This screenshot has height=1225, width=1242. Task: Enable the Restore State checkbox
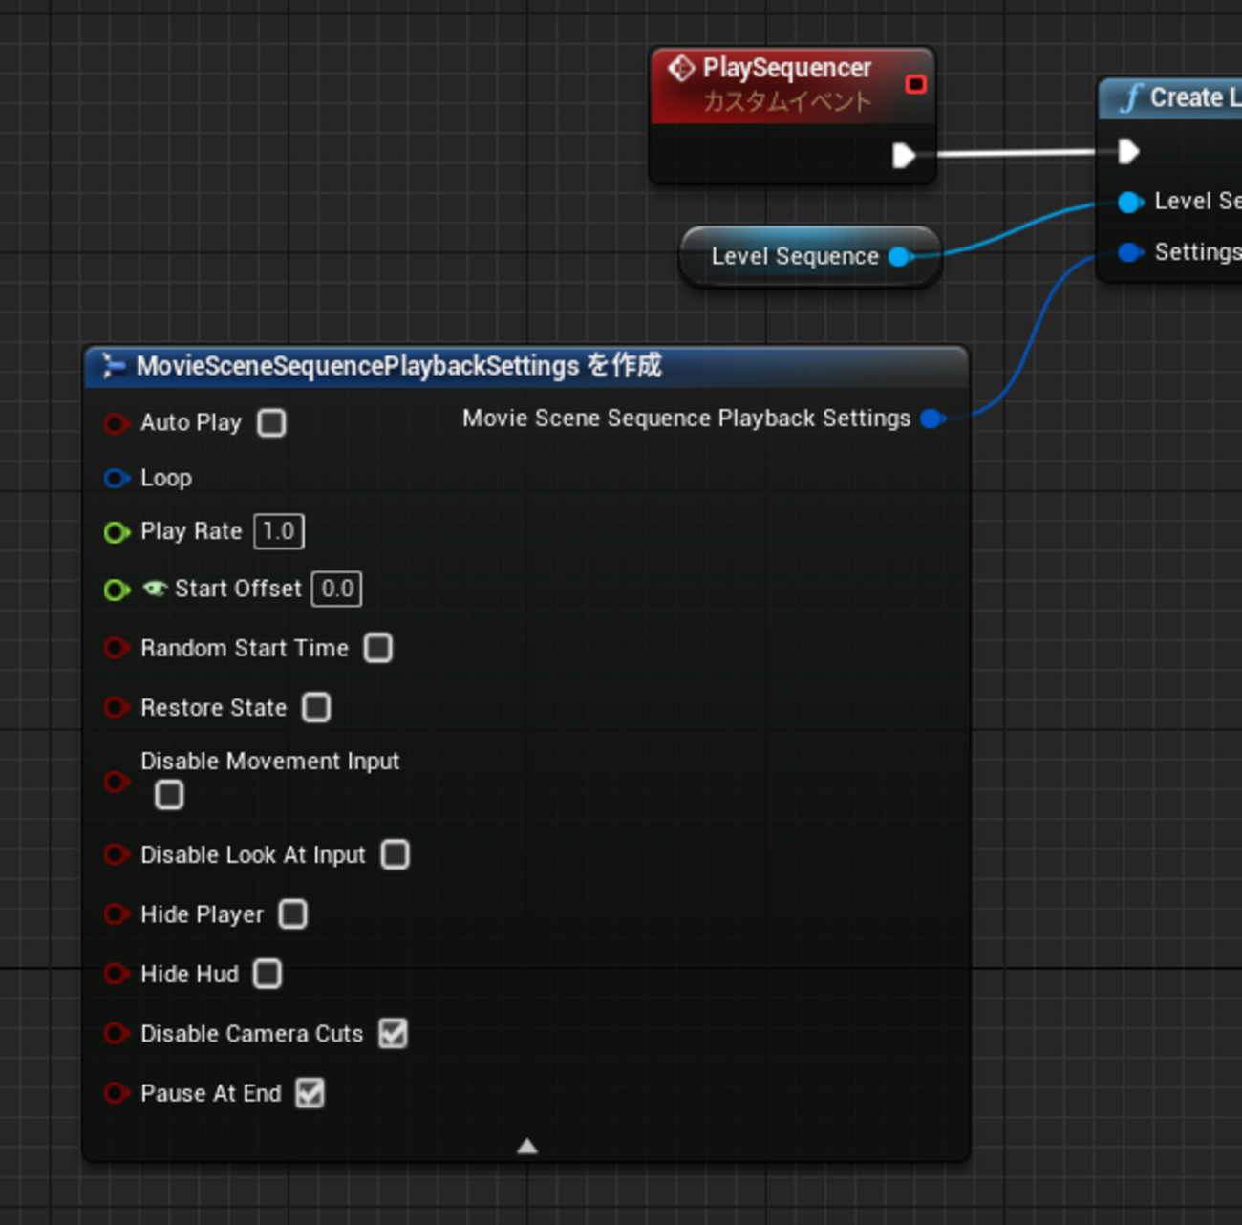point(316,707)
